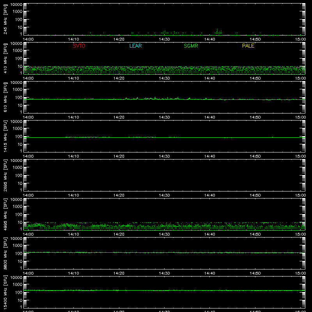Click 14:20 time label under 610 MHz panel
The image size is (312, 312).
coord(119,117)
